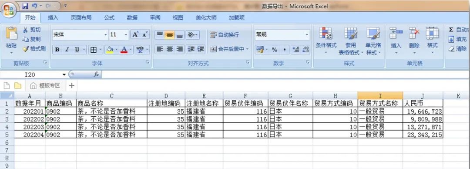Open the font size 11 dropdown
The width and height of the screenshot is (470, 169).
coord(126,35)
